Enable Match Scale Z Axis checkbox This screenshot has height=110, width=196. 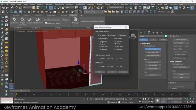117,67
